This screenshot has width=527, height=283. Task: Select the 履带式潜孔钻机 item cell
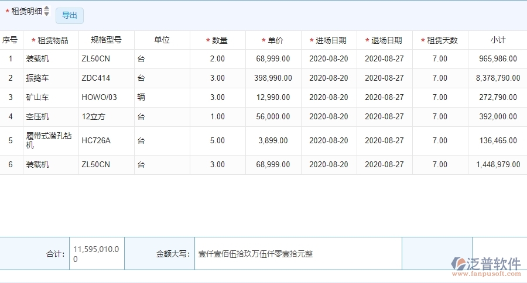50,141
